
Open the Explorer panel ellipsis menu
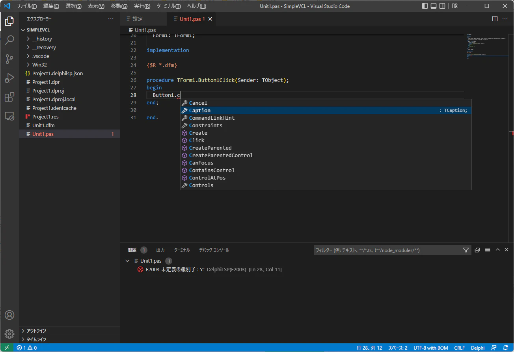(x=111, y=19)
